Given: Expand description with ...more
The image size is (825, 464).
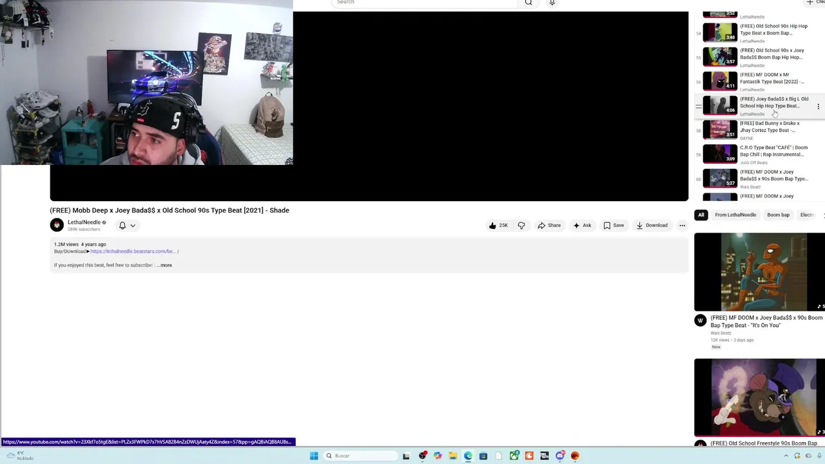Looking at the screenshot, I should [x=166, y=265].
